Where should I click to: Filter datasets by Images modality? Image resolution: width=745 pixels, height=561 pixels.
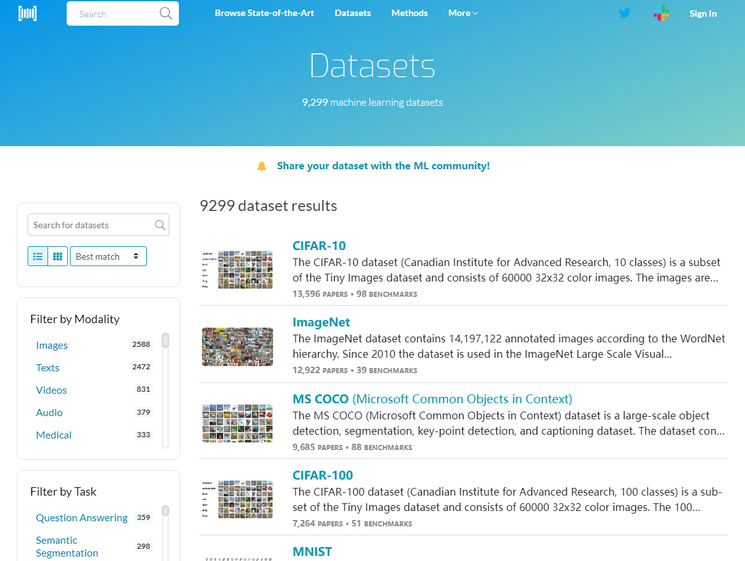coord(51,345)
